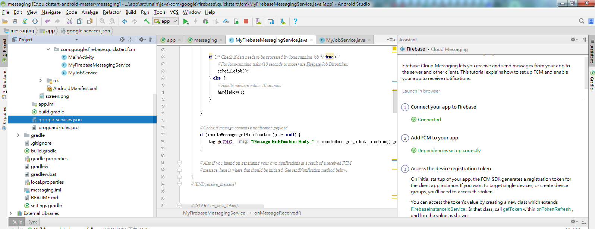Click the Help question mark icon
595x229 pixels.
[295, 22]
